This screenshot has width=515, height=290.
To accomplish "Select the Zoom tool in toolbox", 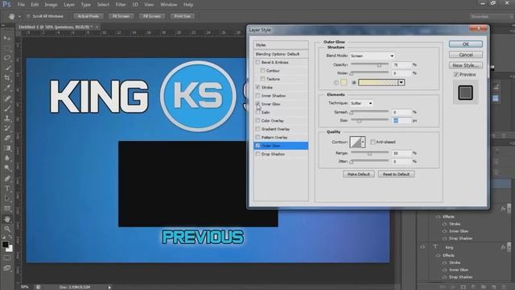I will tap(7, 229).
